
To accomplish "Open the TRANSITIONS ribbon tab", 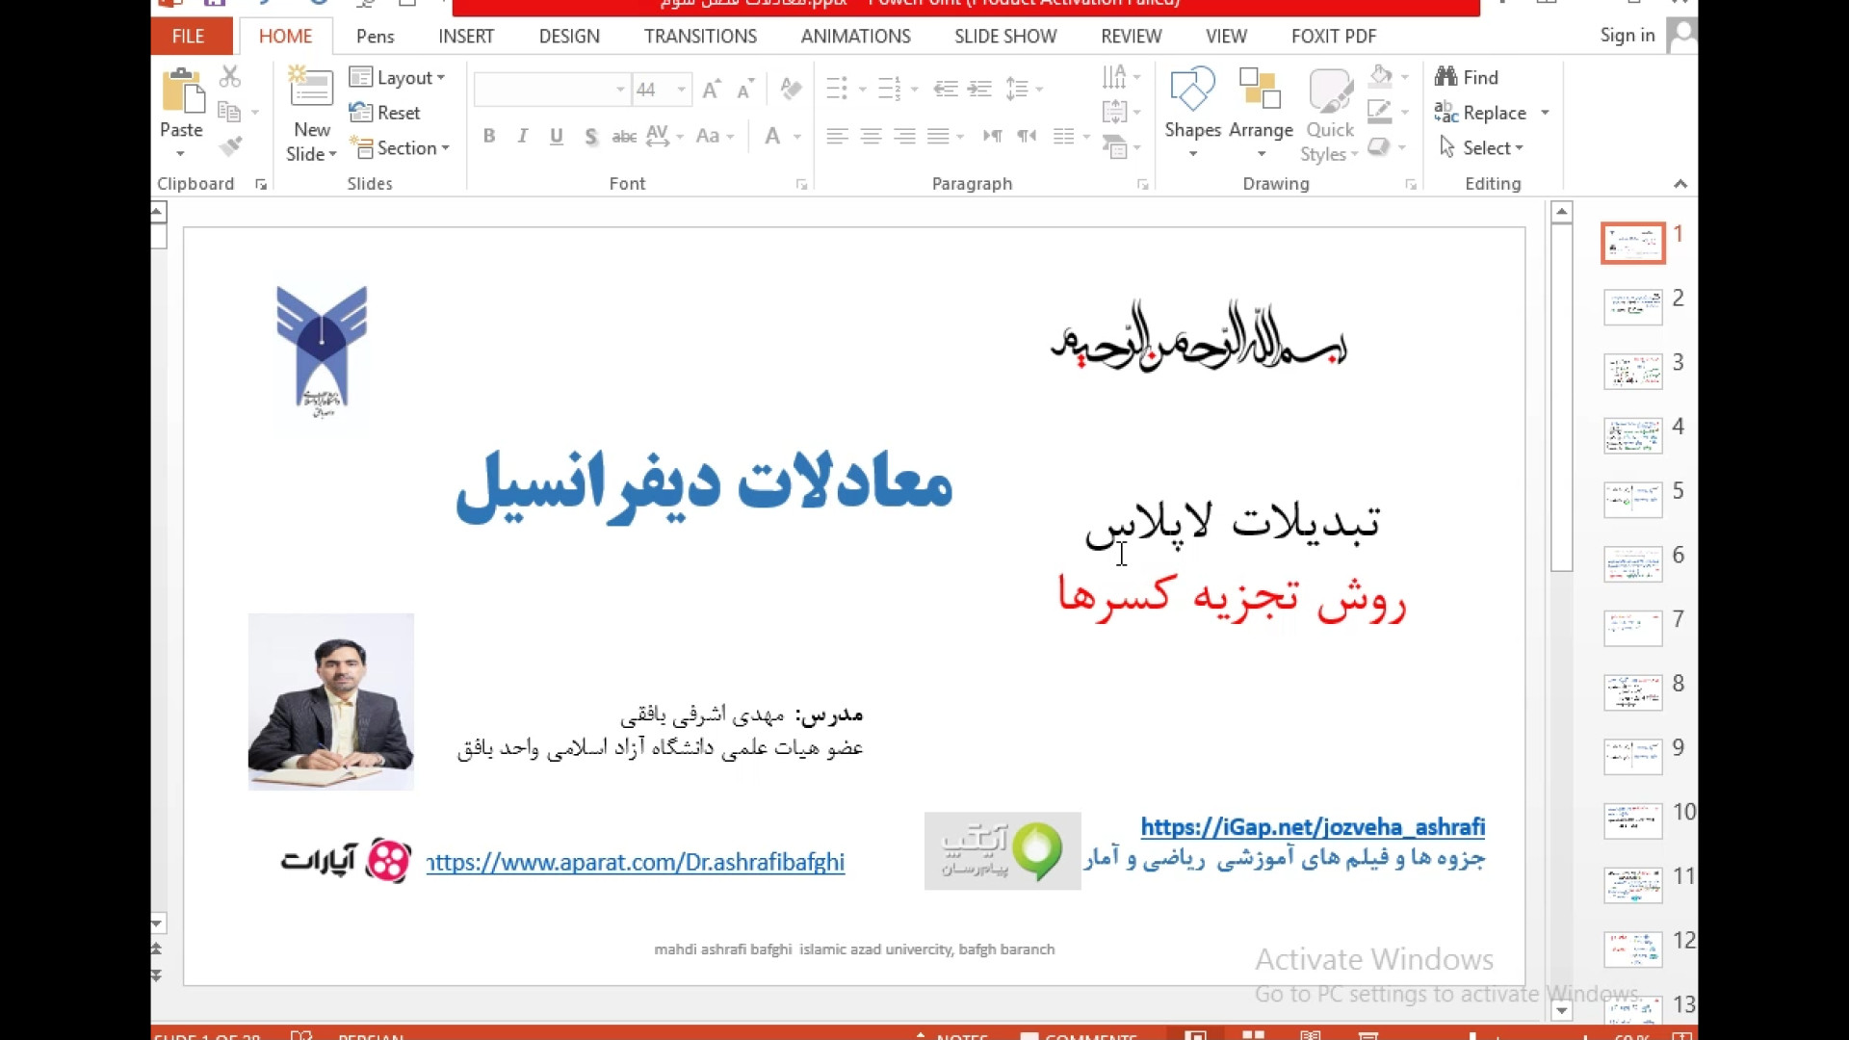I will [x=700, y=36].
